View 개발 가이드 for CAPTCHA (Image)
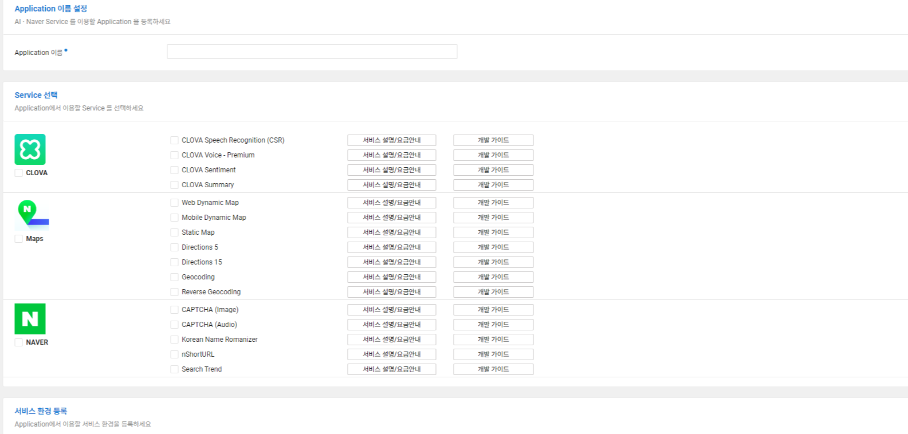This screenshot has width=908, height=434. (x=493, y=310)
